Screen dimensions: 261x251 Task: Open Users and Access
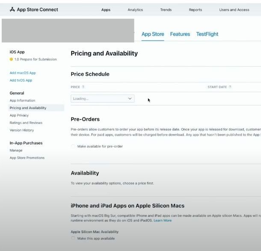(234, 10)
